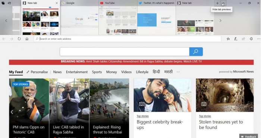Switch to the Twitter tab
Viewport: 261px width, 138px height.
pos(157,3)
